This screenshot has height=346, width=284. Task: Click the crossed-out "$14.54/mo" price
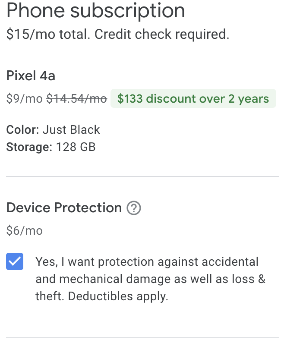[x=76, y=99]
